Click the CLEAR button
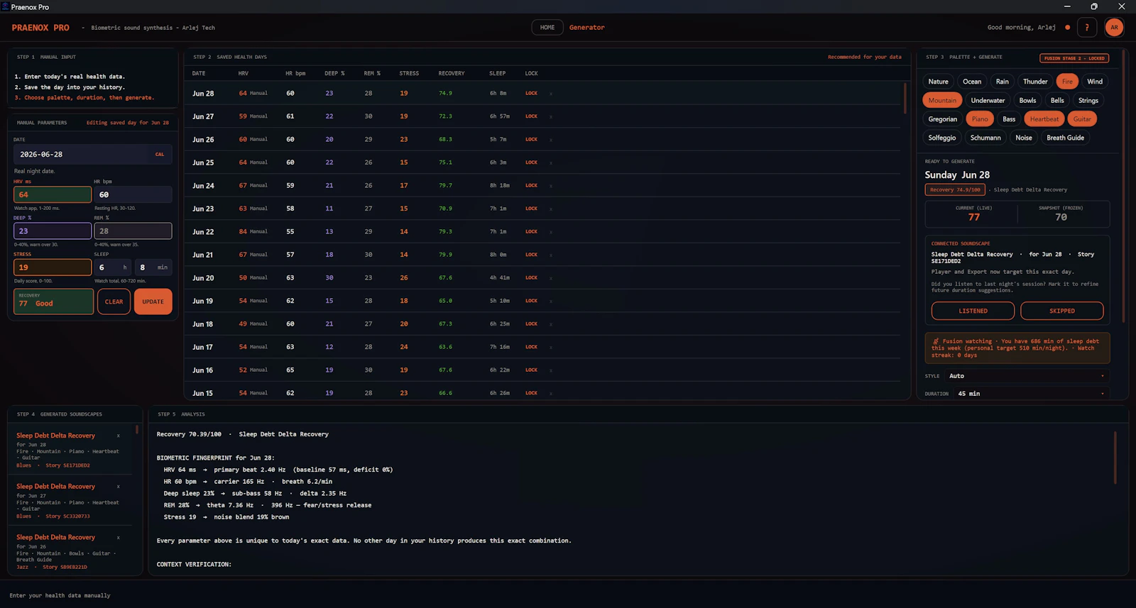 click(x=114, y=302)
